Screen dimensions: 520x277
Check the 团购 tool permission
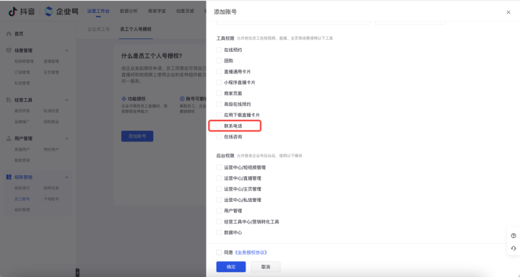219,61
